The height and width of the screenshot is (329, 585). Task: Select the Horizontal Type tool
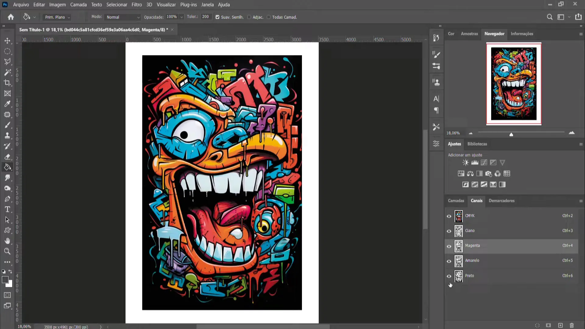[7, 209]
